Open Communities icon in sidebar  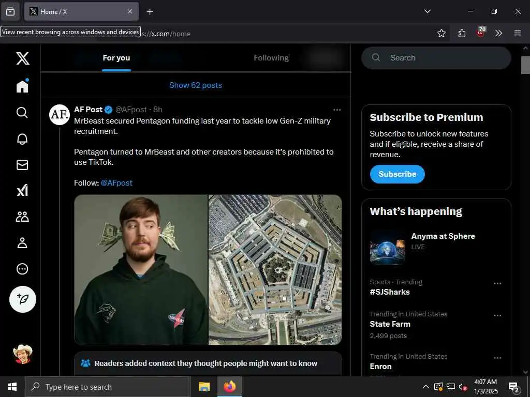tap(22, 217)
